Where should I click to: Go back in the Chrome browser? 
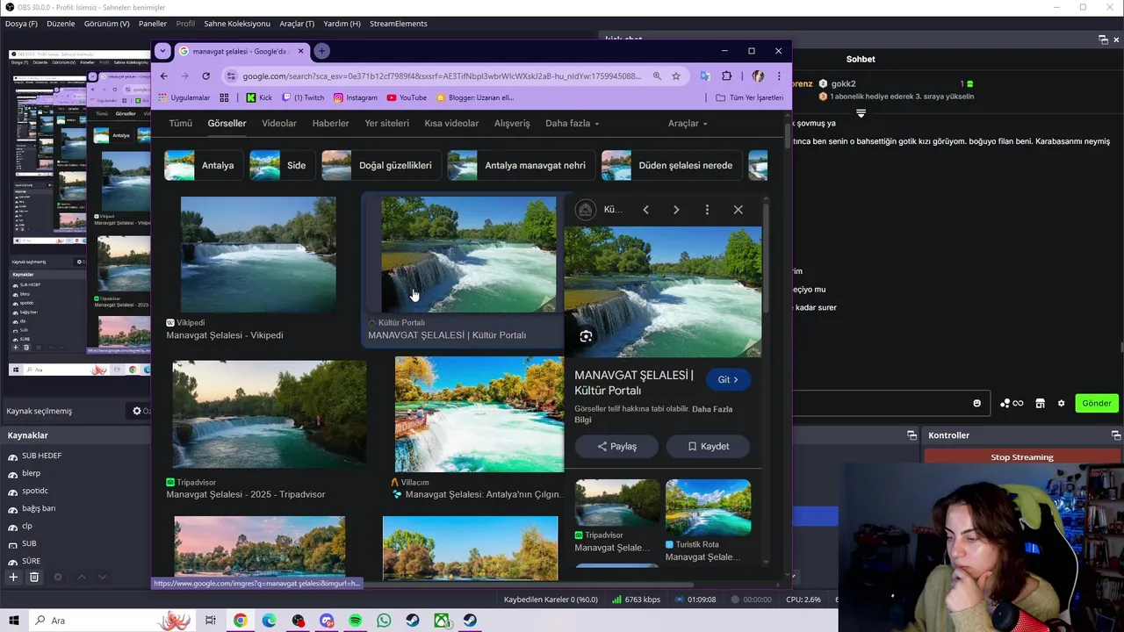164,76
